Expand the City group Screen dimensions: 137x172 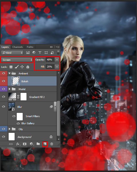(x=9, y=129)
